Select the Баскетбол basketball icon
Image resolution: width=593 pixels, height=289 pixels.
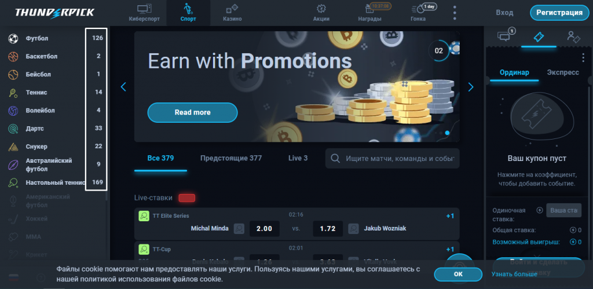[x=13, y=56]
